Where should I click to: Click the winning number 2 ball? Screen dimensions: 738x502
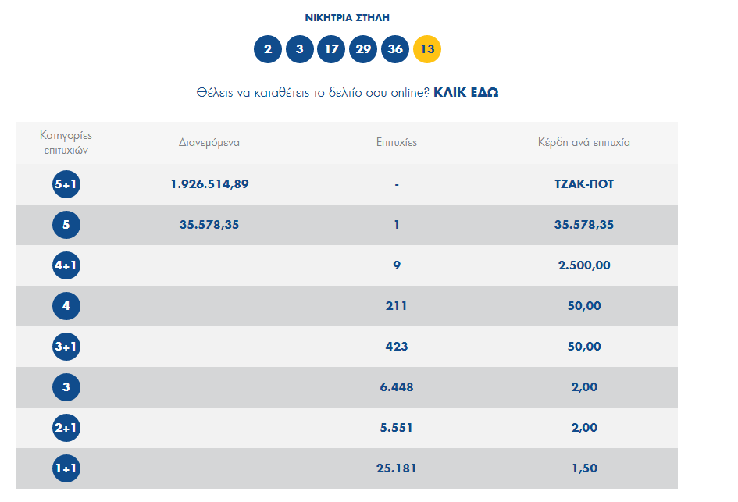(268, 49)
